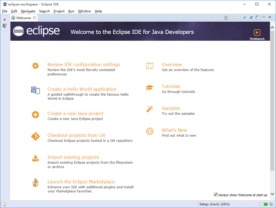This screenshot has width=276, height=208.
Task: Restore the Welcome view with the toolbar restore icon
Action: [270, 17]
